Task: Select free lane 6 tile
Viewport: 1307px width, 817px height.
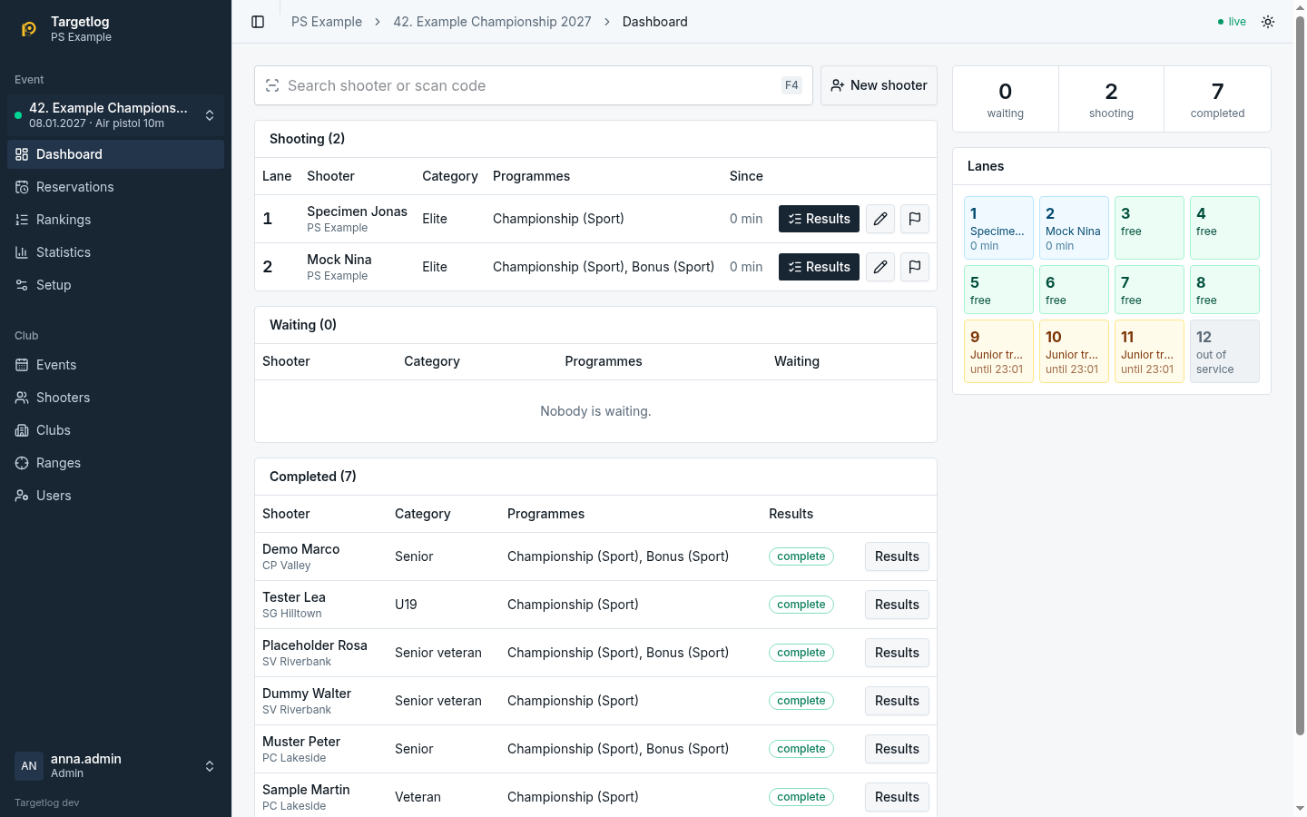Action: click(1074, 290)
